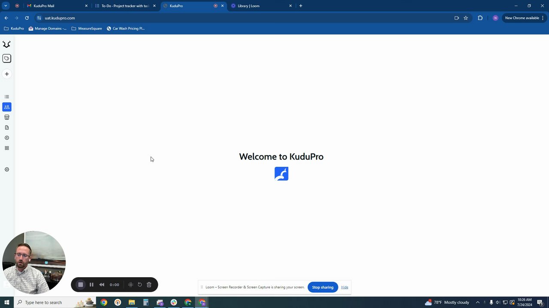Open the settings gear in sidebar
Viewport: 549px width, 308px height.
pos(6,169)
